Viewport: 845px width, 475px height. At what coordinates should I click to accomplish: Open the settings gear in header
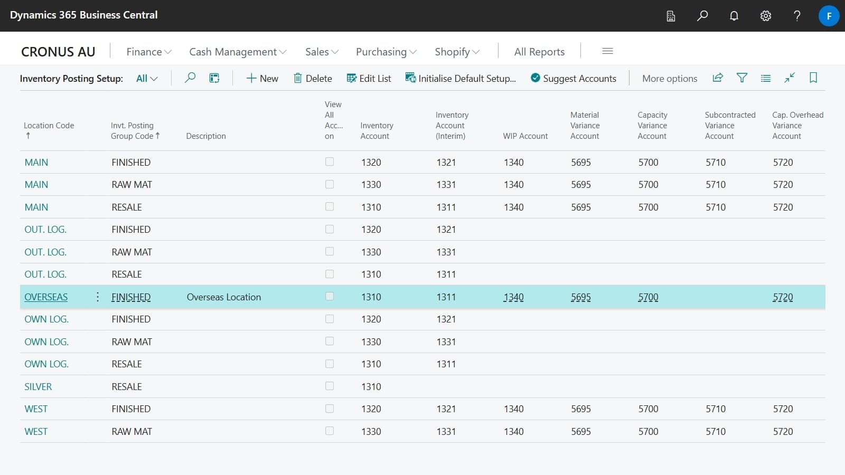(765, 16)
